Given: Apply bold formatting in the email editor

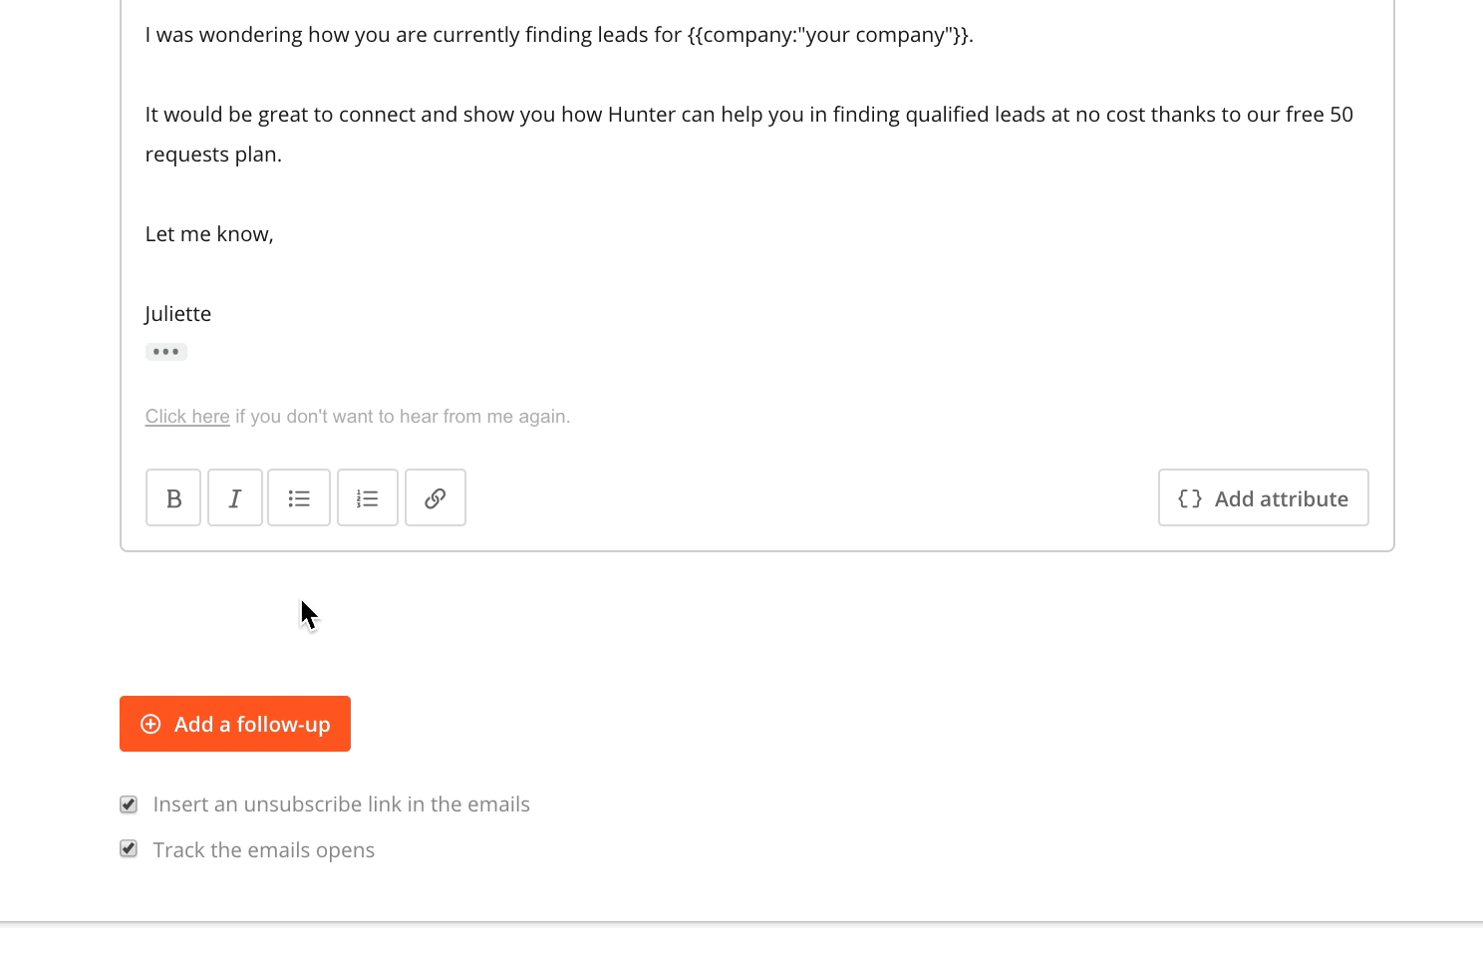Looking at the screenshot, I should pyautogui.click(x=172, y=497).
